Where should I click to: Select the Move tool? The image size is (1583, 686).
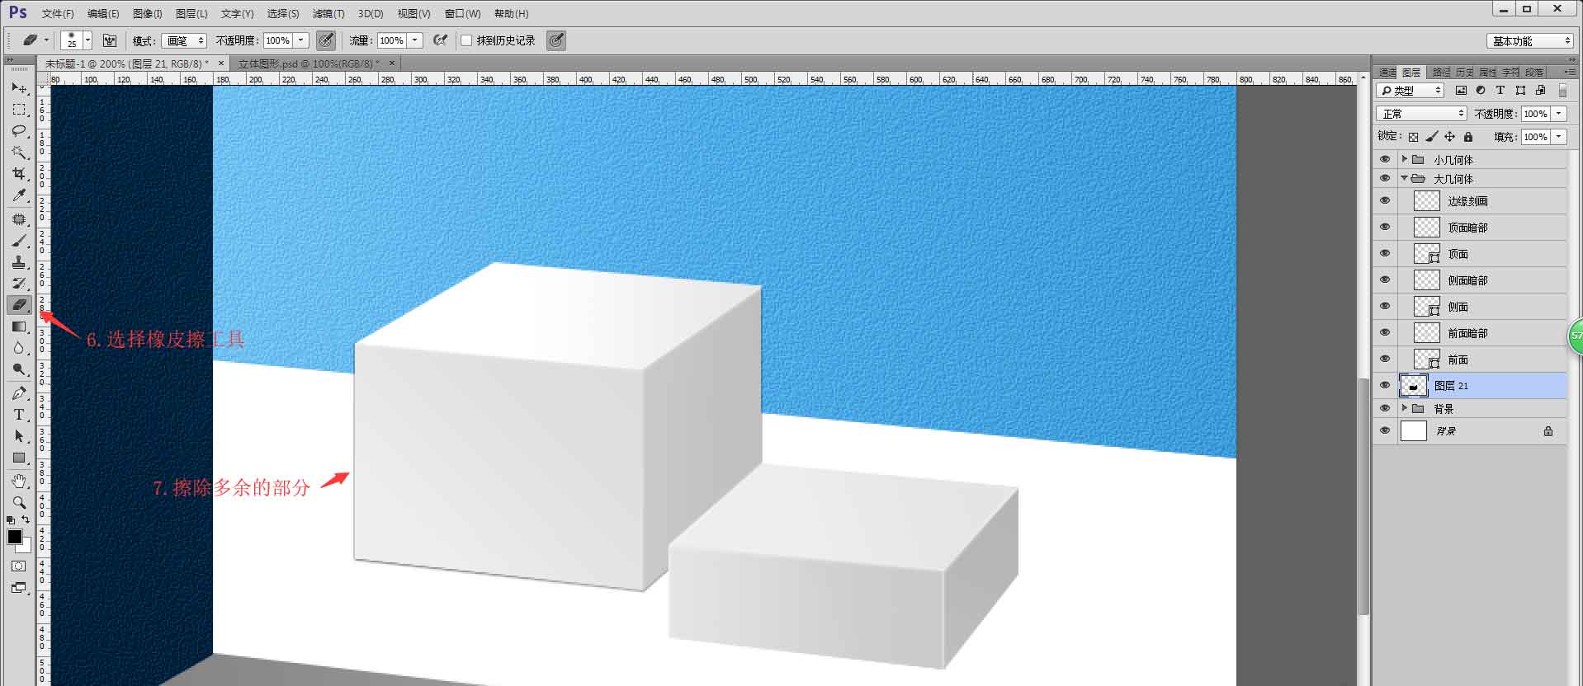(x=19, y=87)
